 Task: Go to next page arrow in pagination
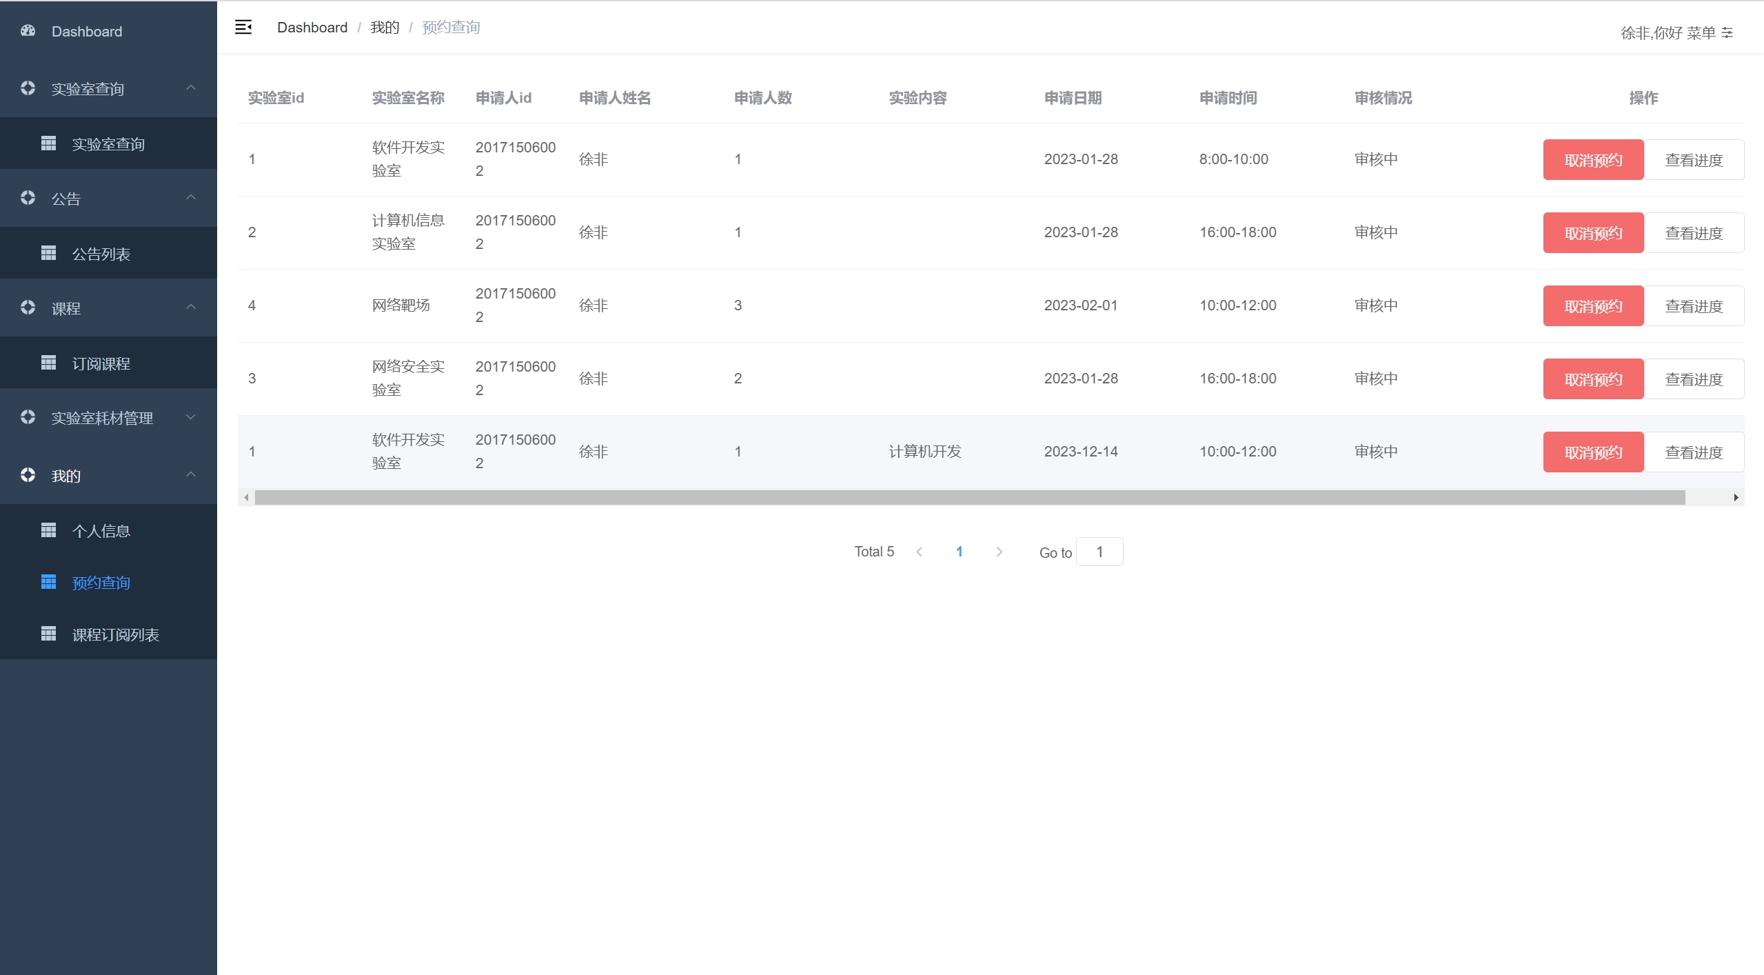point(999,552)
